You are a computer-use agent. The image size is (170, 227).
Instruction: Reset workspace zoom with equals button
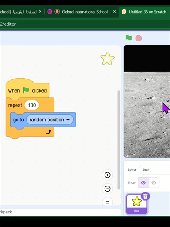coord(107,202)
